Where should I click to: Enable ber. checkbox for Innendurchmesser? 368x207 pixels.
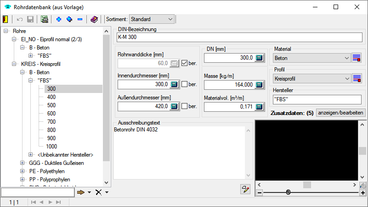pos(184,85)
